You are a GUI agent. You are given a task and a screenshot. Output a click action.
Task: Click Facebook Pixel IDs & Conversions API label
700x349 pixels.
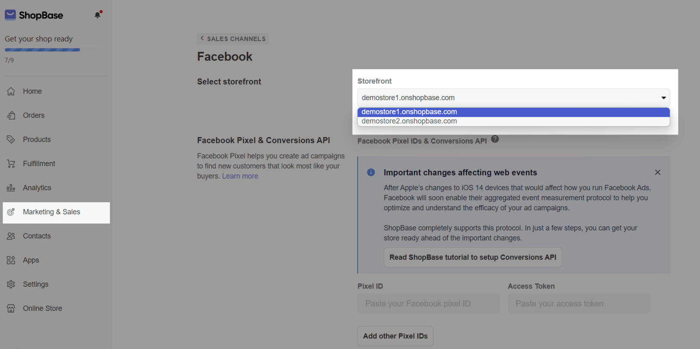tap(422, 141)
